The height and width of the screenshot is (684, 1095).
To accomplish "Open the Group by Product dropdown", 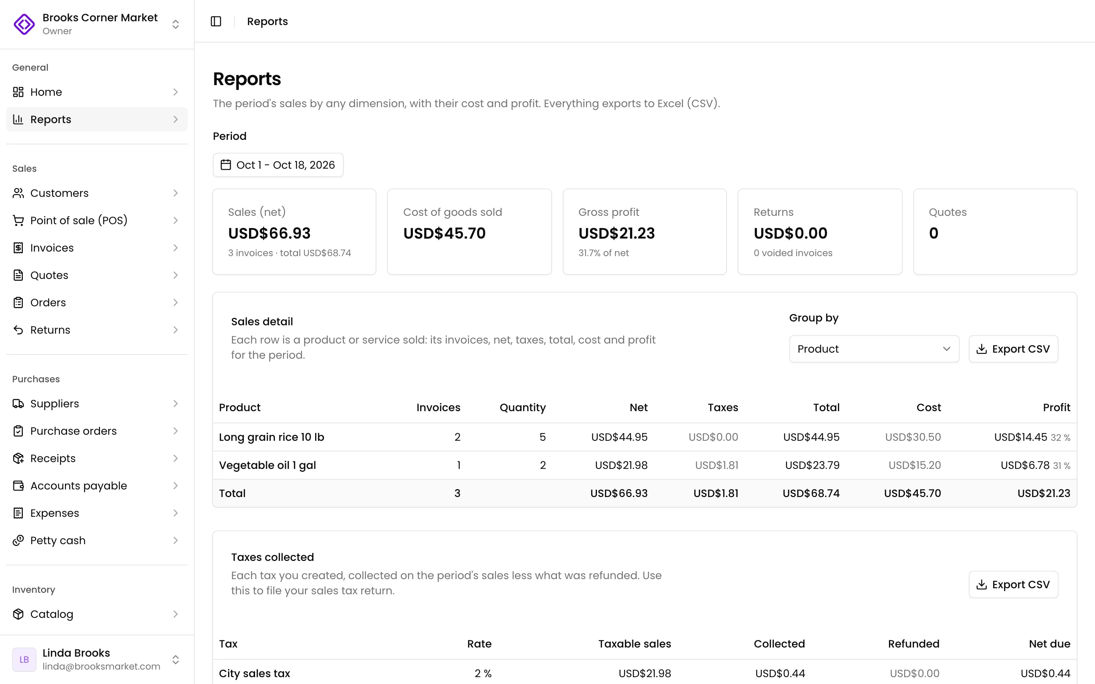I will (874, 349).
